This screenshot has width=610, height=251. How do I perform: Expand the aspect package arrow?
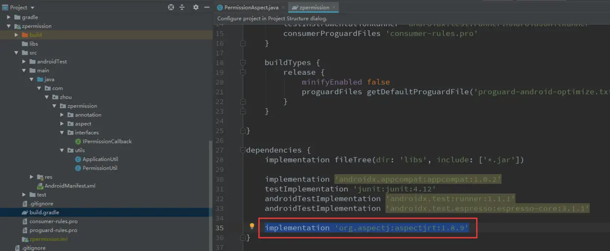(x=62, y=124)
